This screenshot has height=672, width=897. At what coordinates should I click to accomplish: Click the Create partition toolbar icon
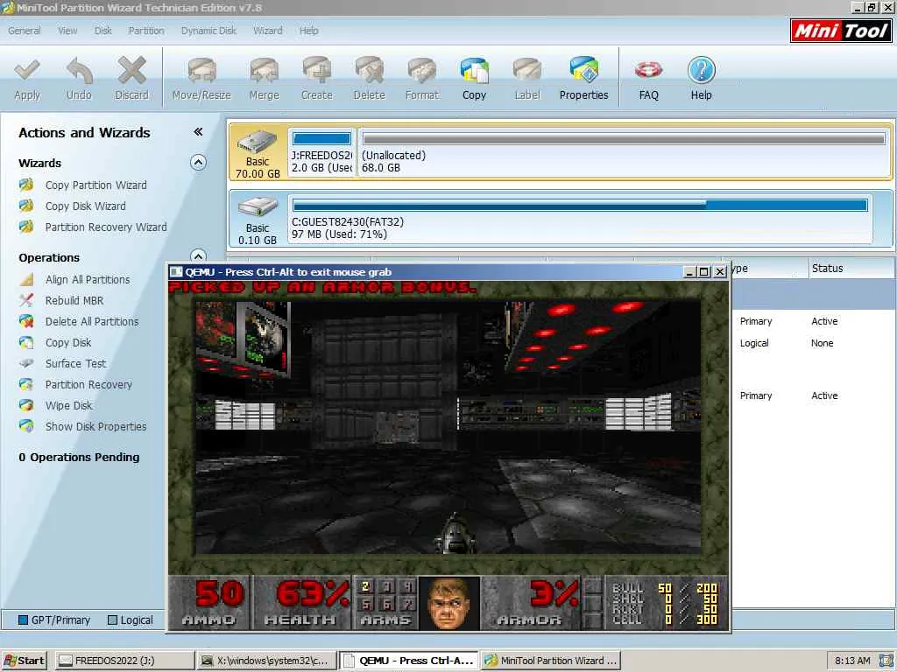coord(316,70)
